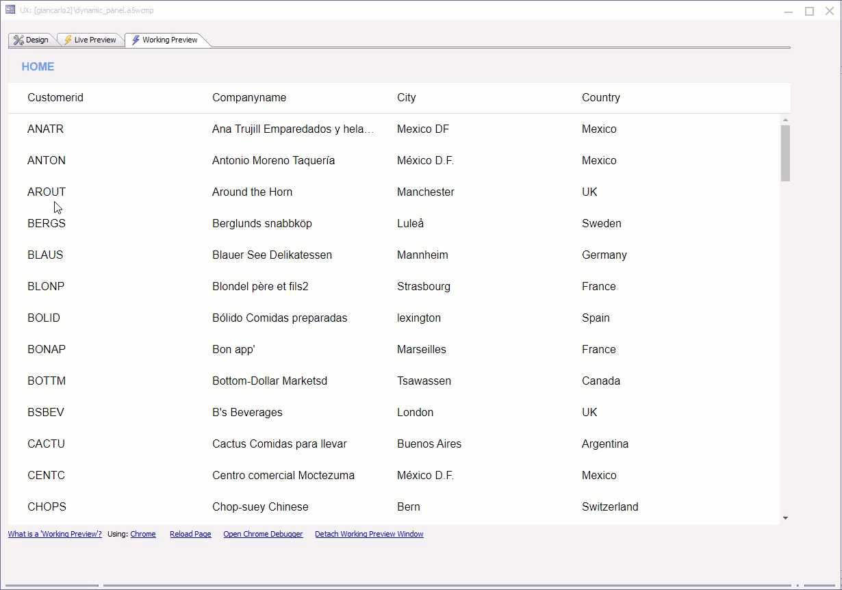The width and height of the screenshot is (842, 590).
Task: Click the BLAUS customer ID
Action: point(45,255)
